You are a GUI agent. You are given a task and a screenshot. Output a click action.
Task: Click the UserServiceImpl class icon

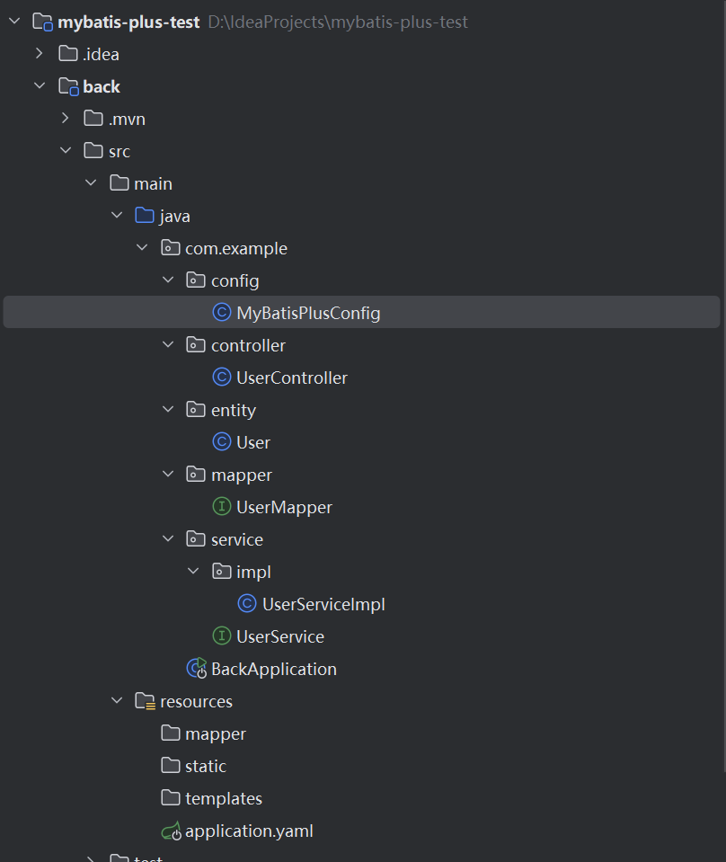point(247,604)
